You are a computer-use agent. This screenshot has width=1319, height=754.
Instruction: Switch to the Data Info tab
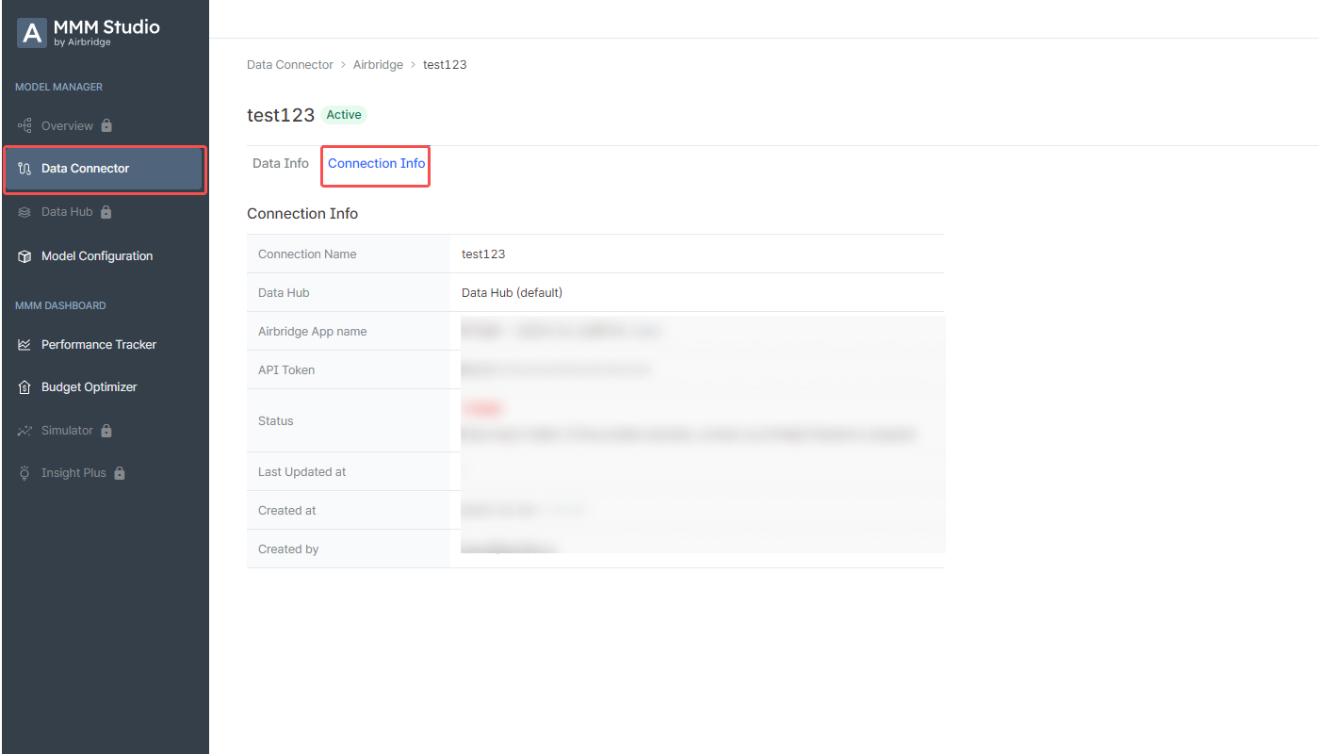(281, 164)
